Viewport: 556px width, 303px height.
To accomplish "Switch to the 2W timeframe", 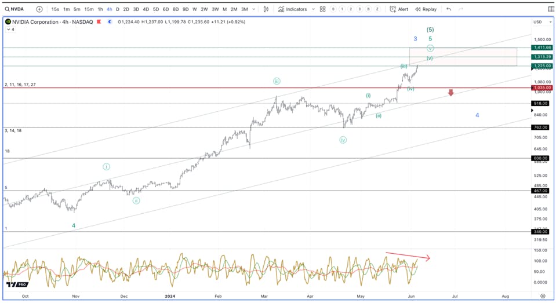I will 204,9.
